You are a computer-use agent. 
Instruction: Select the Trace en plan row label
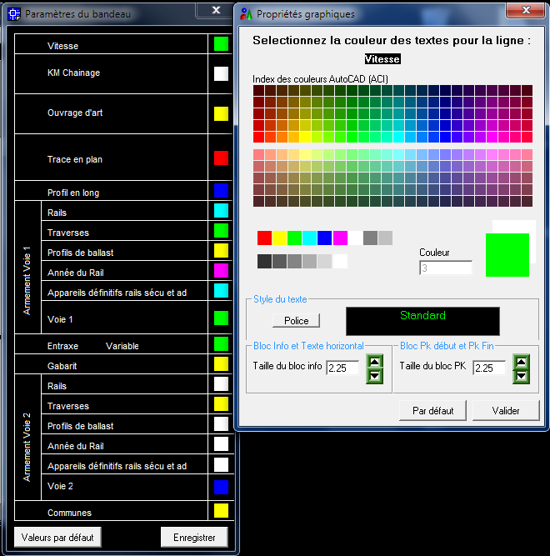click(75, 159)
